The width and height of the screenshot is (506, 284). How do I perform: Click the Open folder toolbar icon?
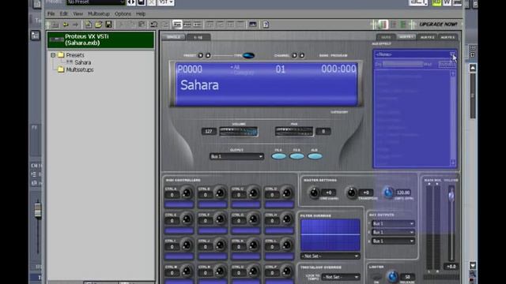tap(98, 24)
